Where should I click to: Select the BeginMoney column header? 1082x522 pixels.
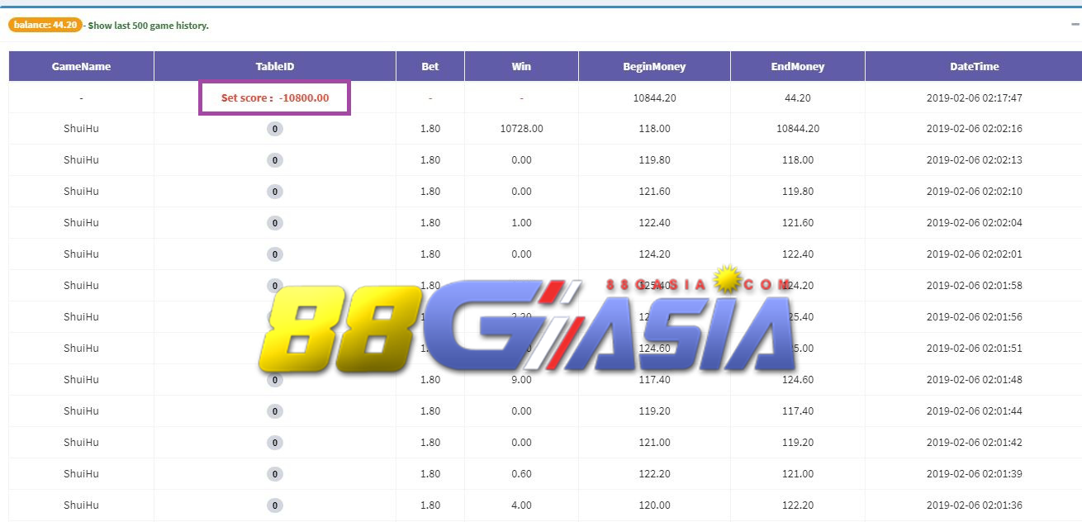654,66
